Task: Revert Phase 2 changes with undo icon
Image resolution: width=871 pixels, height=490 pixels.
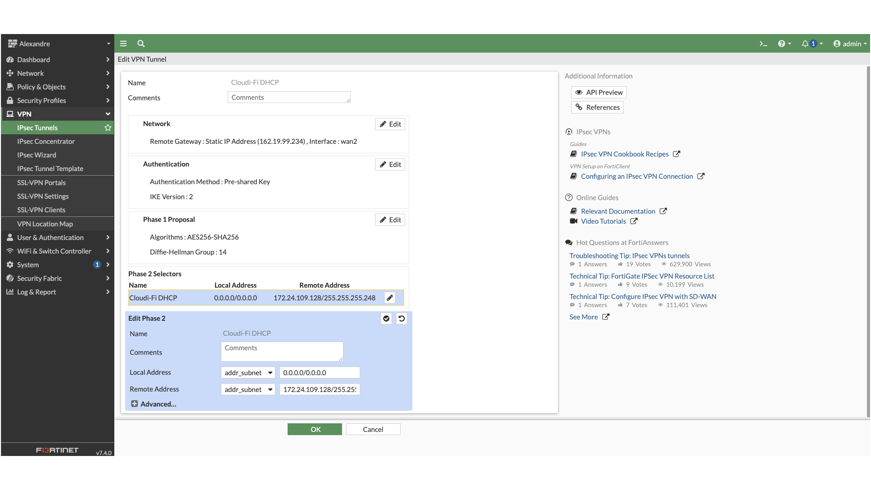Action: 401,318
